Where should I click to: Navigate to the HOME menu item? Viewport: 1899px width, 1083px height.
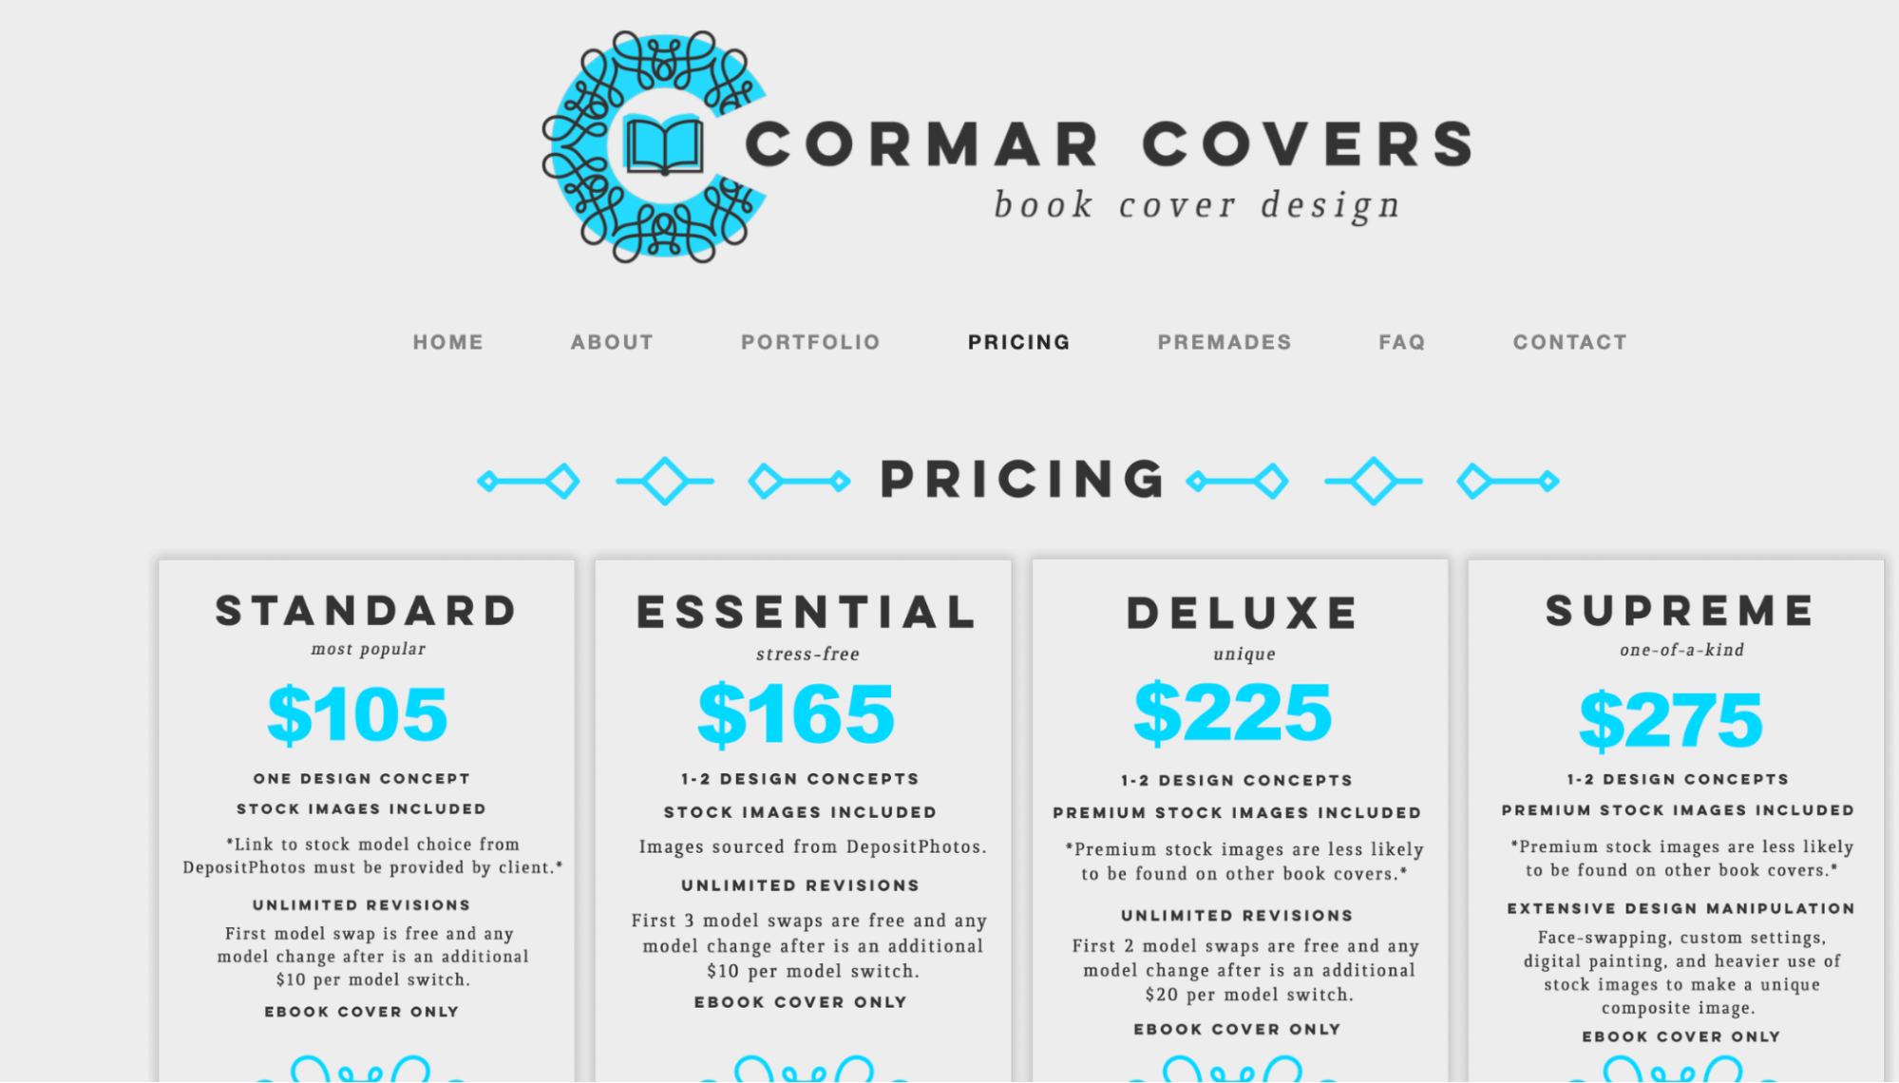(x=448, y=342)
